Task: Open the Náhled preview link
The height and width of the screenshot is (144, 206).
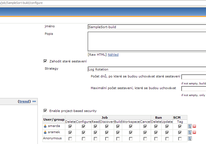Action: coord(113,55)
